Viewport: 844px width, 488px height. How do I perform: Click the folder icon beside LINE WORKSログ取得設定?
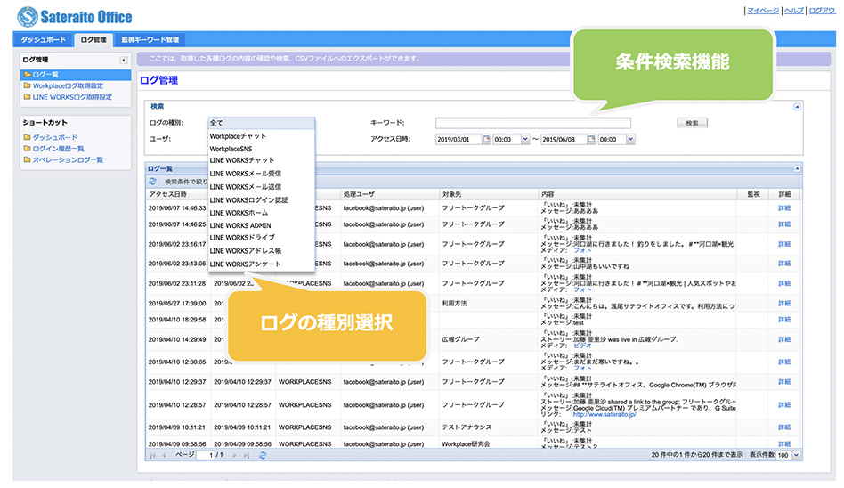(27, 97)
